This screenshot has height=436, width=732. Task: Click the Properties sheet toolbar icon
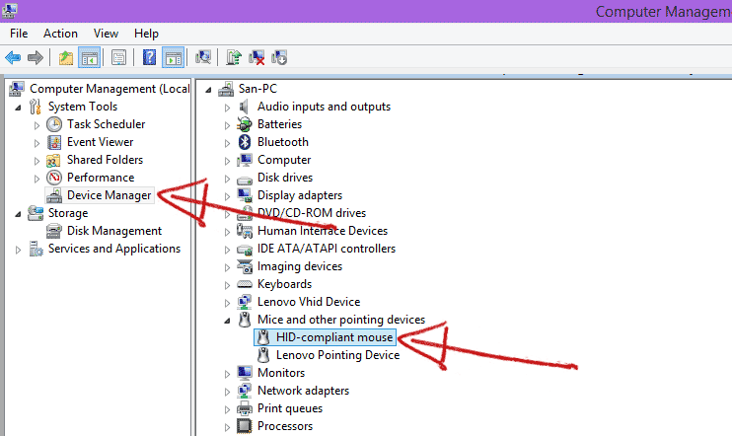(118, 58)
